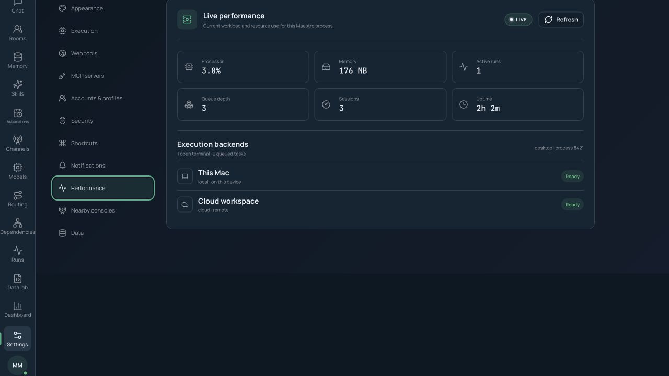Open the Skills sparkle icon

pos(17,85)
